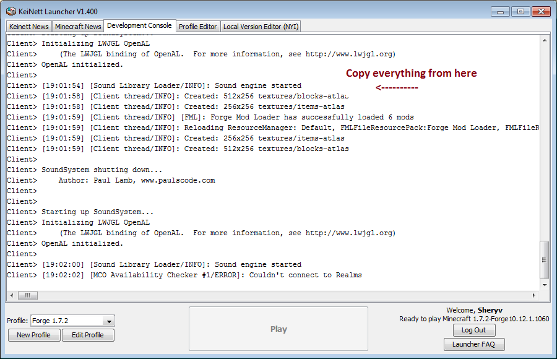557x359 pixels.
Task: Expand the Profile dropdown showing Forge 1.7.2
Action: (x=109, y=321)
